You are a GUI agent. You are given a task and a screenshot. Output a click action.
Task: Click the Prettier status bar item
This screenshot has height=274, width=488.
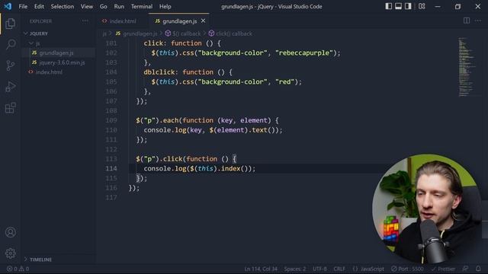[443, 269]
